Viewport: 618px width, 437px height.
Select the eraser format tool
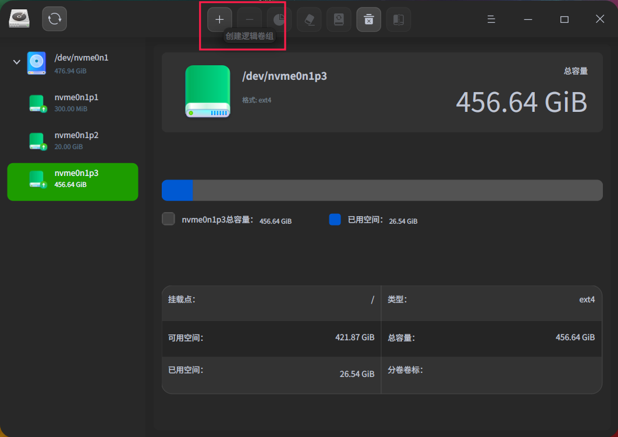pyautogui.click(x=309, y=19)
